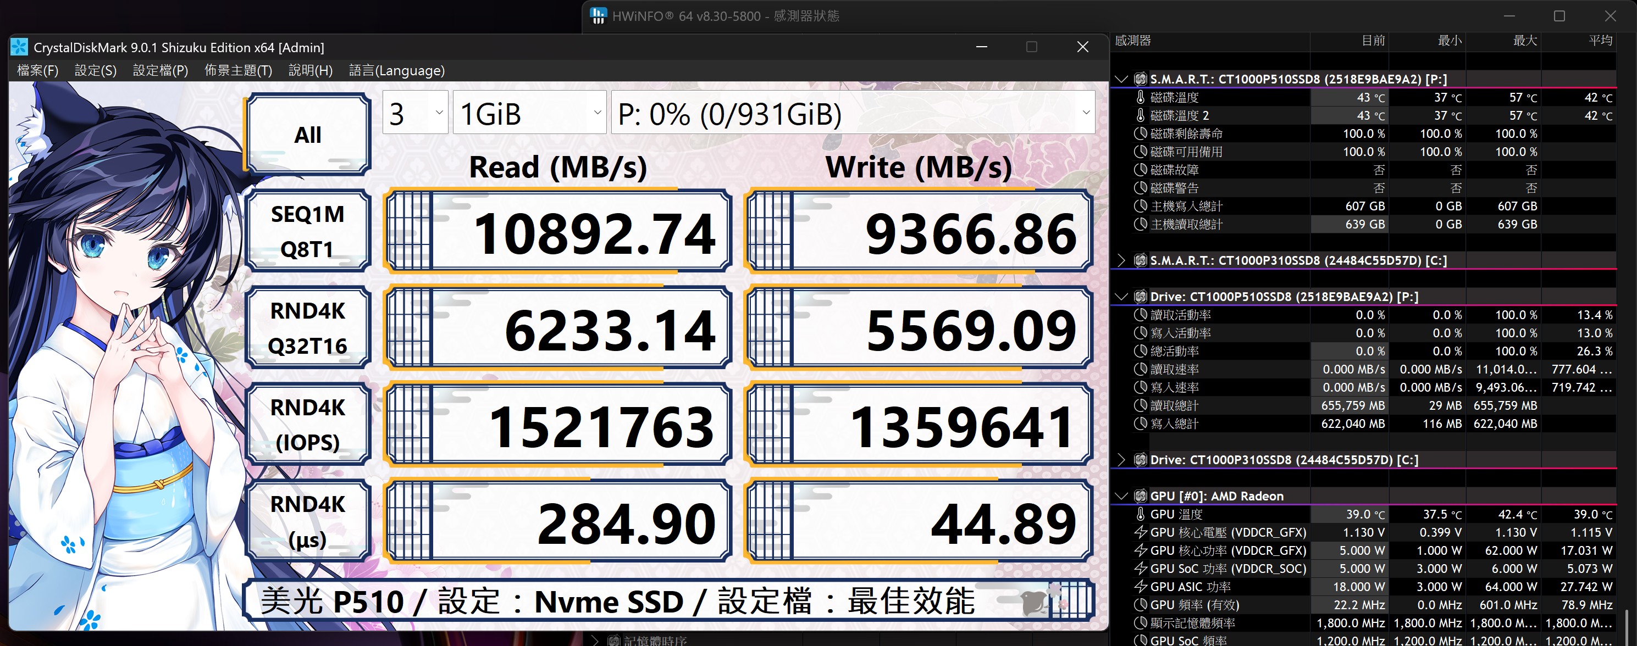Click RND4K (μs) button

308,521
